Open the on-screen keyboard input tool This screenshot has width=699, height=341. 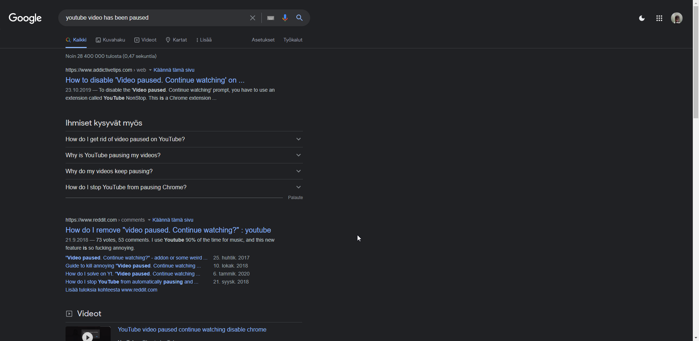pos(270,18)
